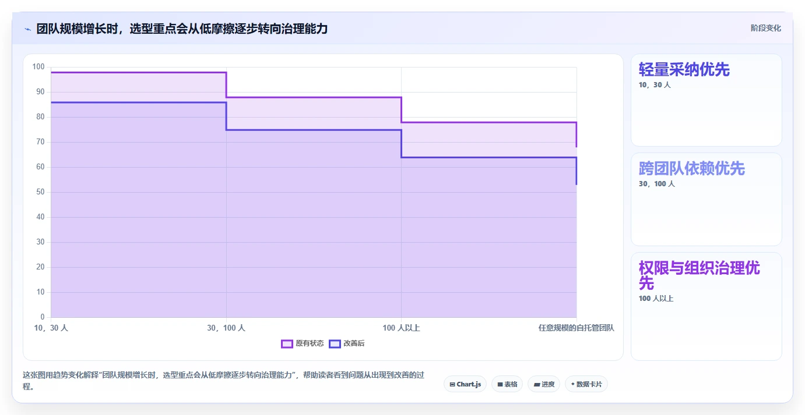The height and width of the screenshot is (415, 805).
Task: Click the 30，100 人 subtitle in card
Action: coord(657,184)
